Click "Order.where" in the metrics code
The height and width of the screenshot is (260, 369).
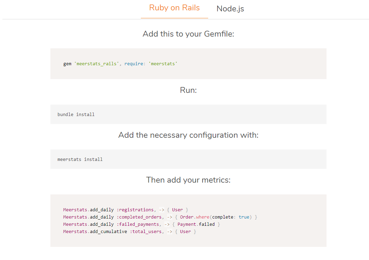pyautogui.click(x=195, y=217)
